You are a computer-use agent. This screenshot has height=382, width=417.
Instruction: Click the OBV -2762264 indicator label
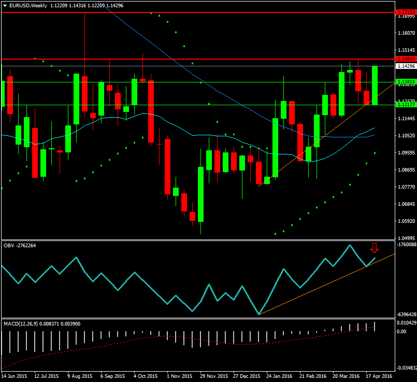(x=20, y=246)
